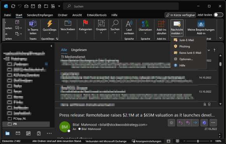The image size is (226, 144).
Task: Switch to the Ansicht tab
Action: (x=77, y=15)
